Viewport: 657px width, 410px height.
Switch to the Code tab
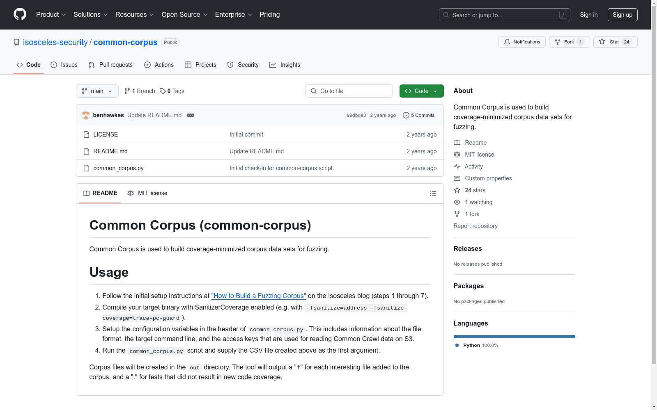coord(29,65)
